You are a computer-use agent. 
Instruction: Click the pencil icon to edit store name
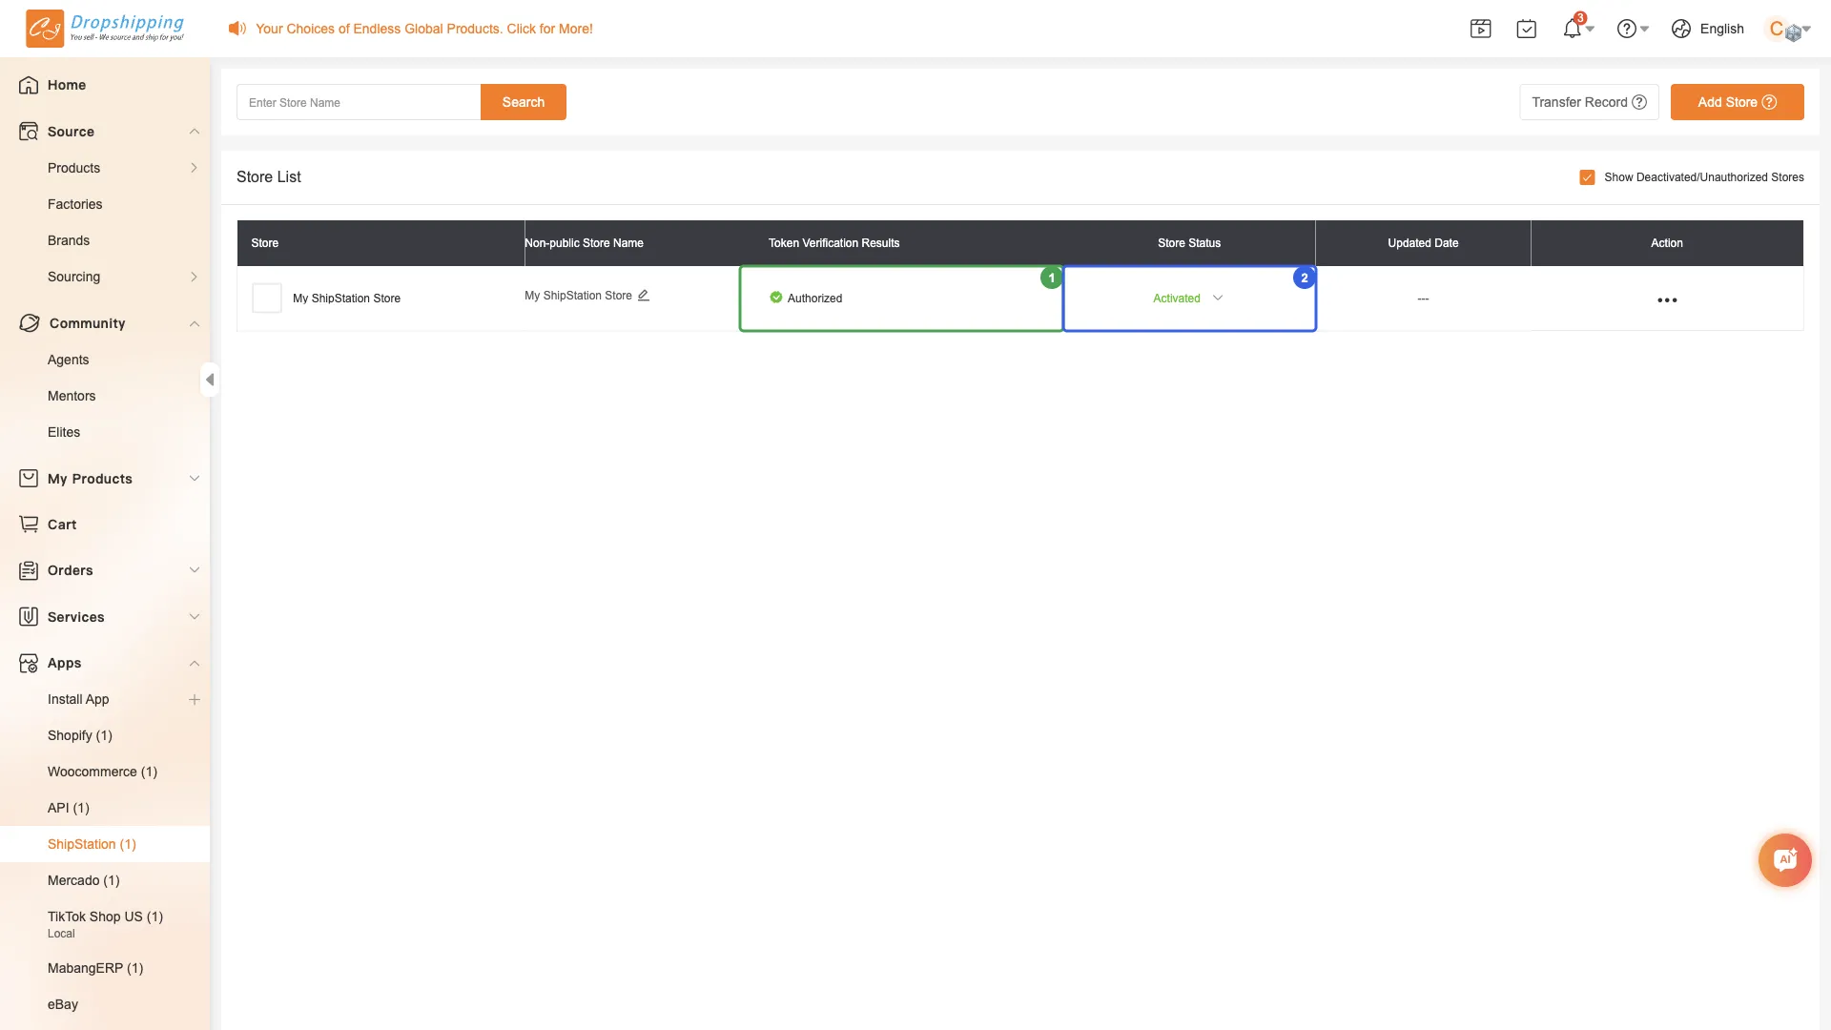[x=644, y=296]
